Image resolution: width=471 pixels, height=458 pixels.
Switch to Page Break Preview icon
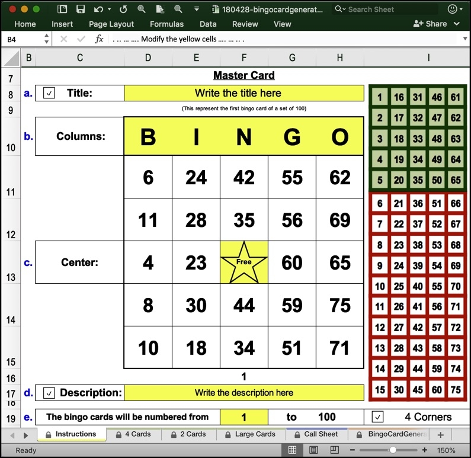tap(334, 450)
